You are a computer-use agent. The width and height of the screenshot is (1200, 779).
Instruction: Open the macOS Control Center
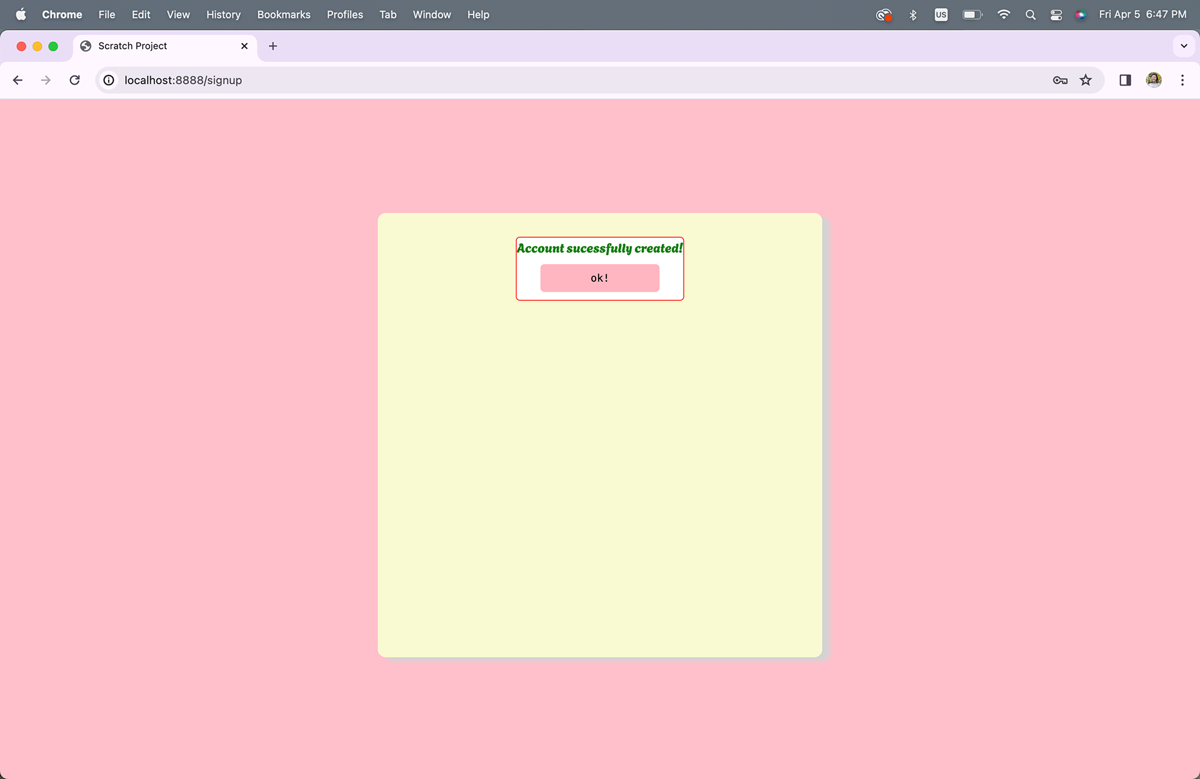pyautogui.click(x=1056, y=14)
